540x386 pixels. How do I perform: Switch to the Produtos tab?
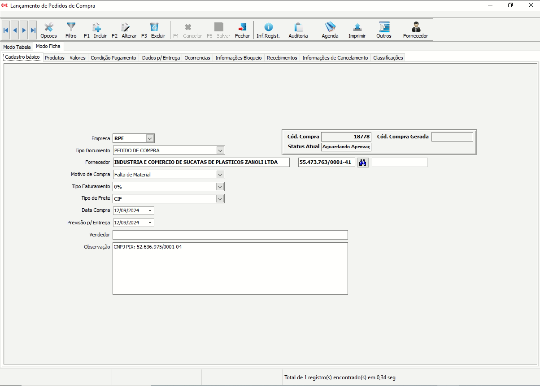click(55, 58)
